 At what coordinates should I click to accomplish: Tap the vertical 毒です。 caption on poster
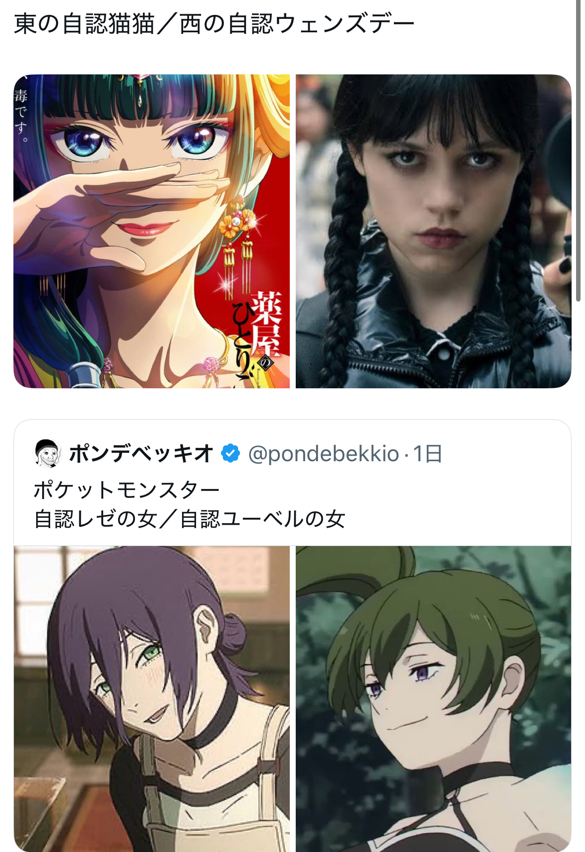tap(21, 115)
